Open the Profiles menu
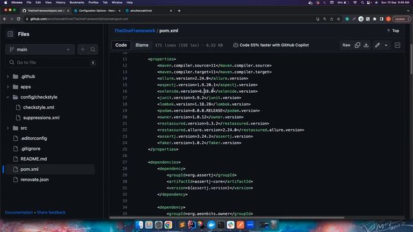Screen dimensions: 413x232 94,3
